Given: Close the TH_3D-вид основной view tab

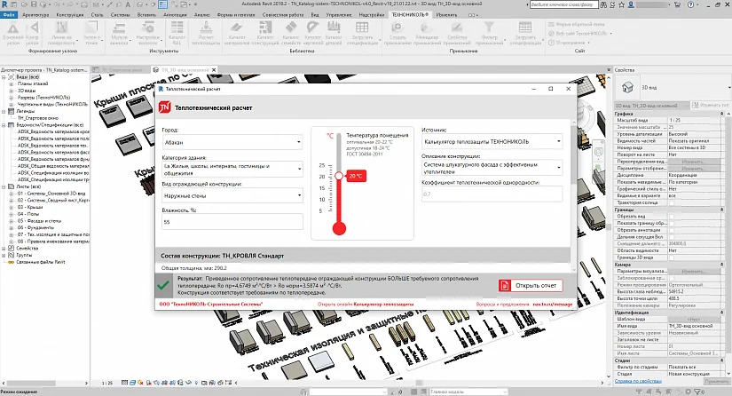Looking at the screenshot, I should coord(214,70).
